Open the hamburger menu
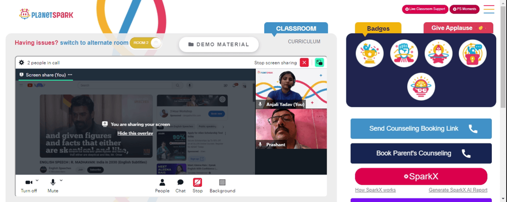Viewport: 507px width, 202px height. [489, 9]
